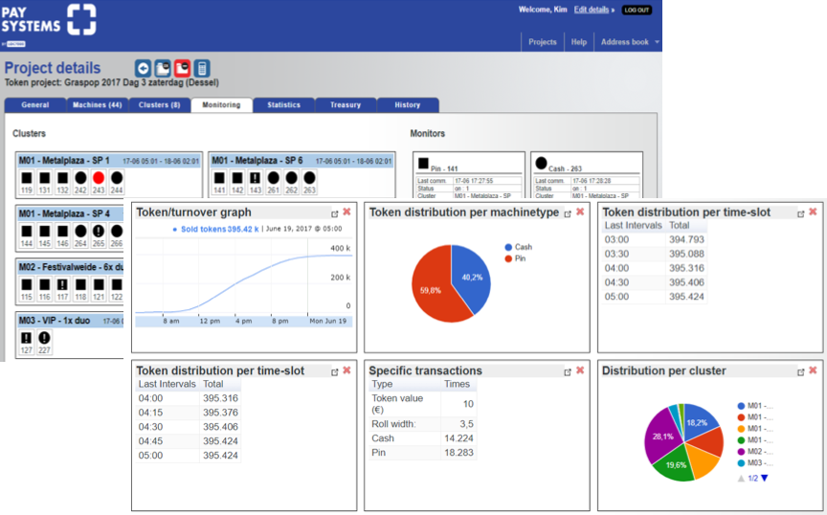Go to next page of cluster legend
827x515 pixels.
764,478
